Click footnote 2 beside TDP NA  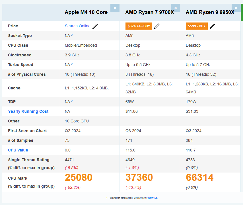(x=71, y=100)
